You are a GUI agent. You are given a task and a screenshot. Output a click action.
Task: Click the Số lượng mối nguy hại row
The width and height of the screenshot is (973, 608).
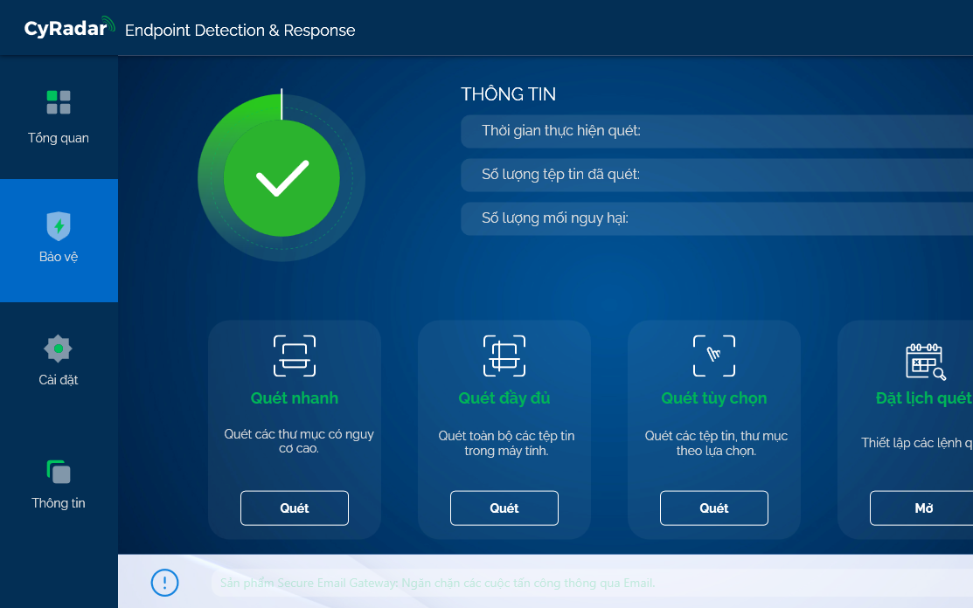click(x=717, y=218)
